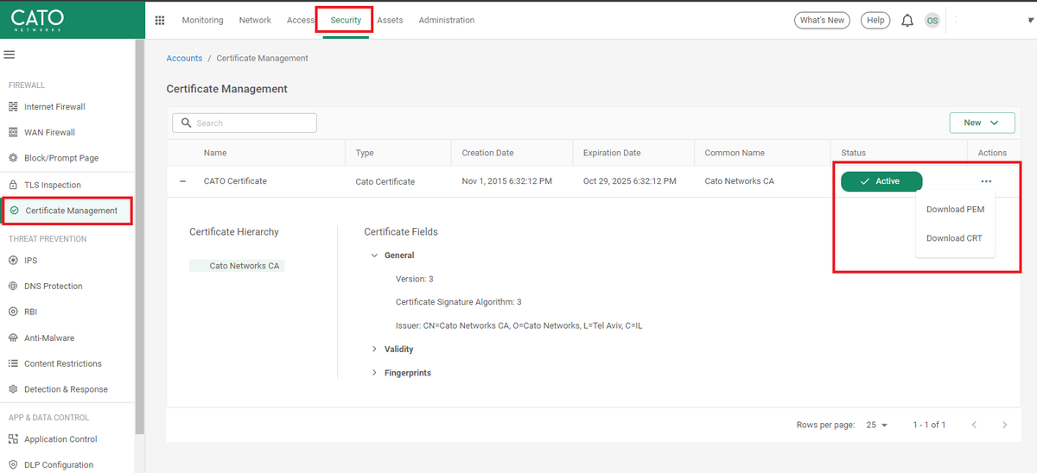Click the Oct 29, 2025 expiration date

(x=629, y=181)
